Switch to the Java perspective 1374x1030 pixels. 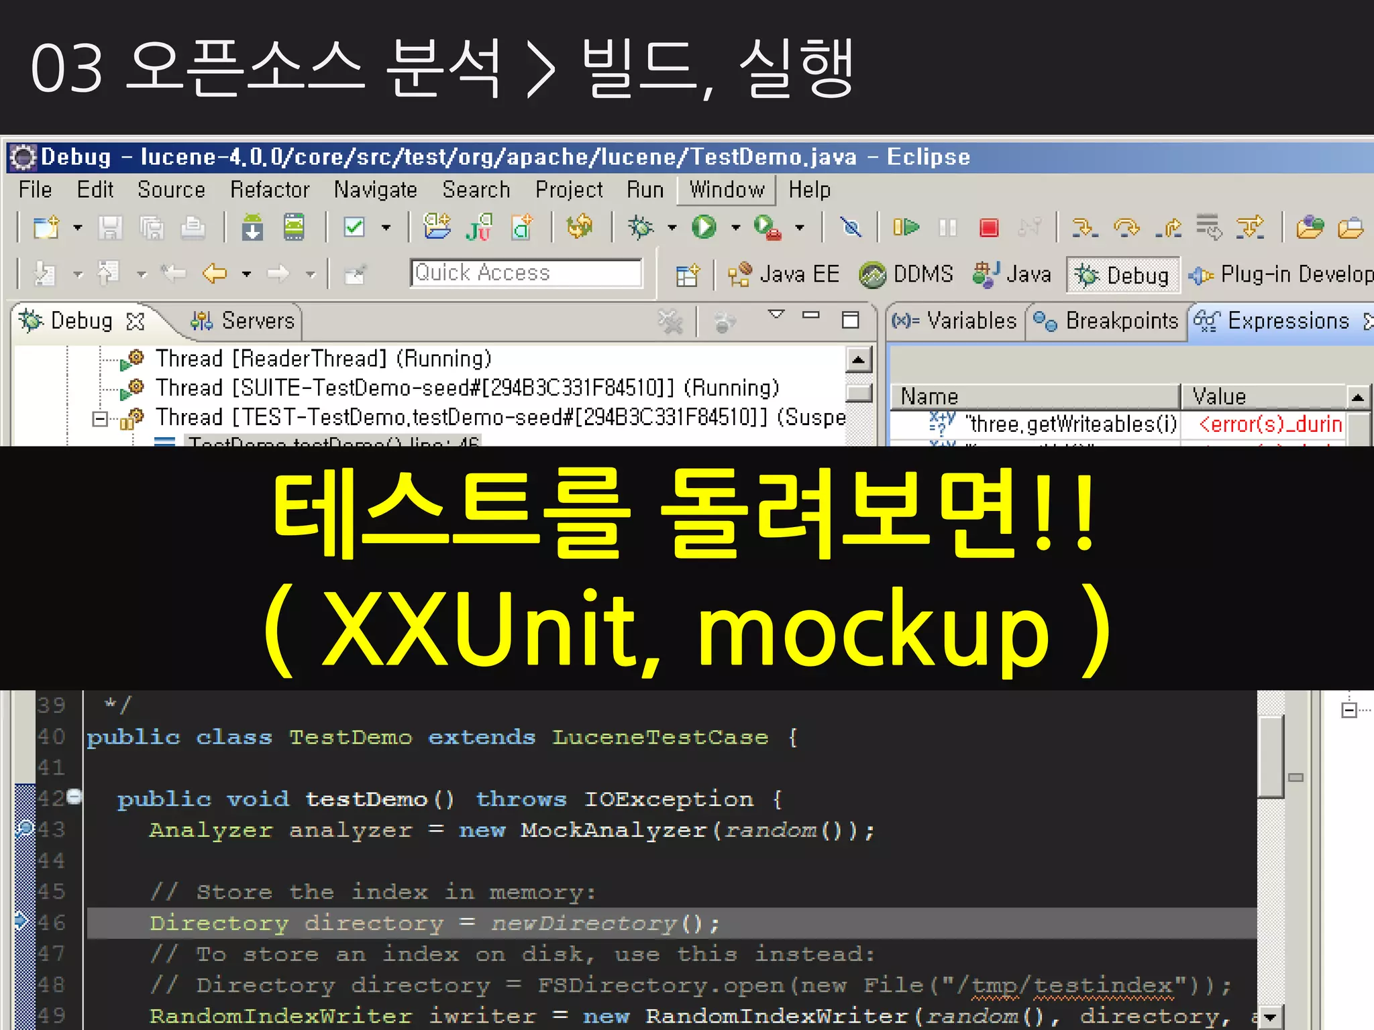[x=1011, y=274]
